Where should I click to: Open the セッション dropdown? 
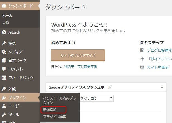coord(97,98)
